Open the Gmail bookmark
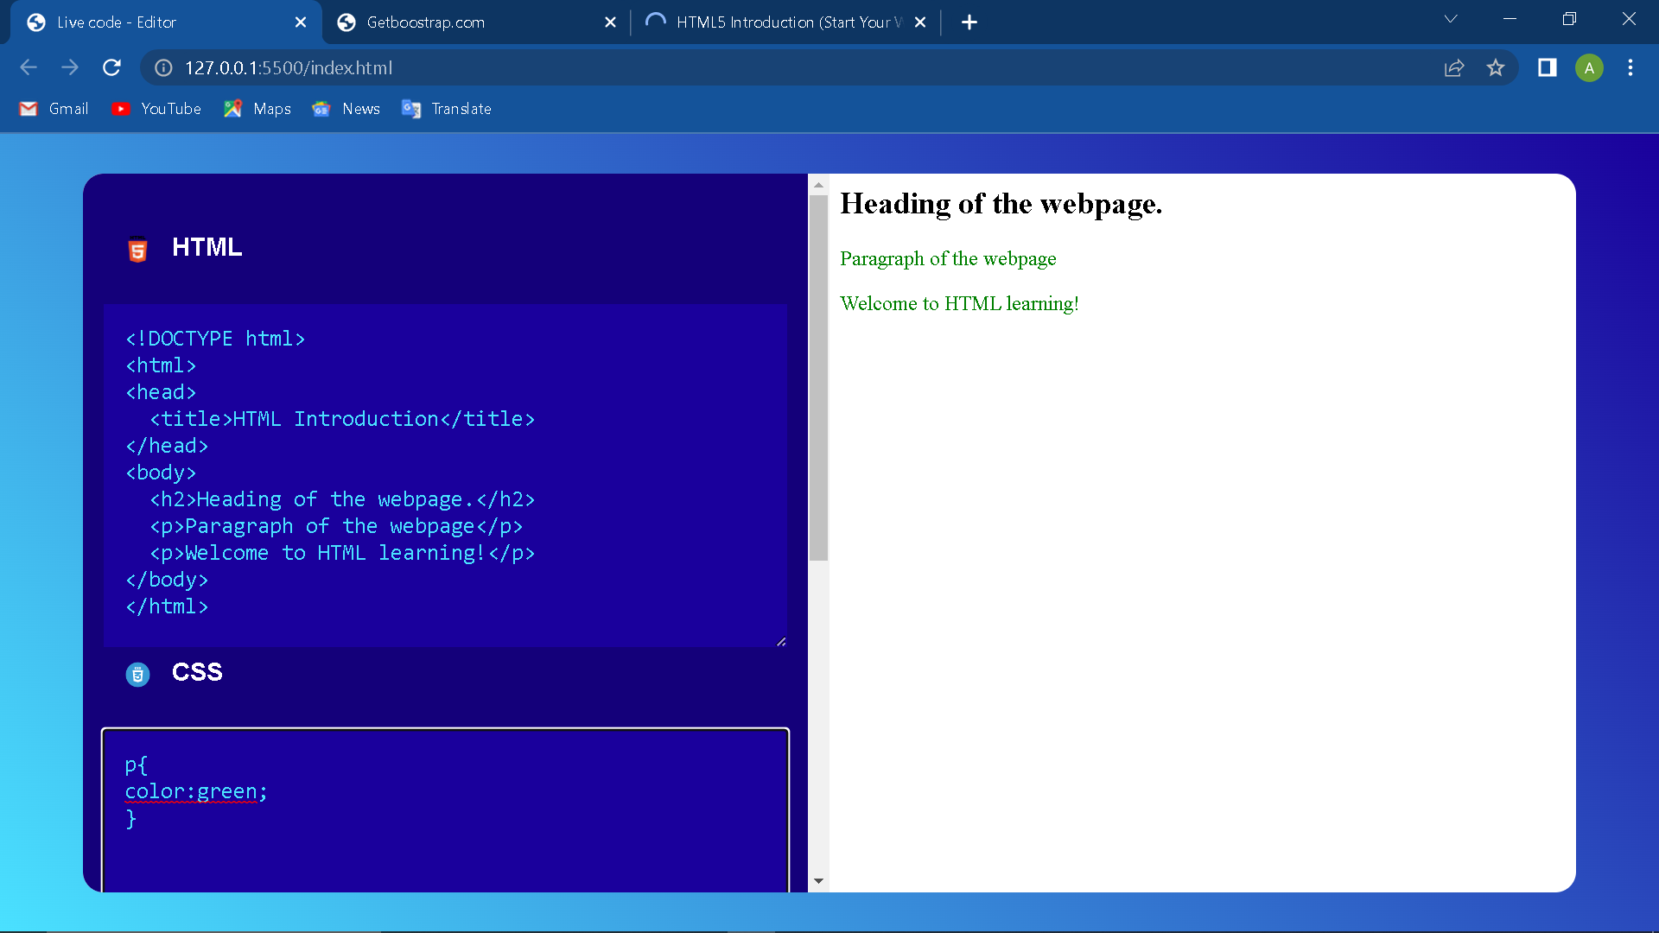Viewport: 1659px width, 933px height. (54, 109)
